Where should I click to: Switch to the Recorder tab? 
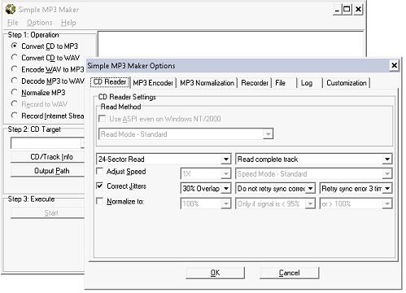click(x=255, y=83)
